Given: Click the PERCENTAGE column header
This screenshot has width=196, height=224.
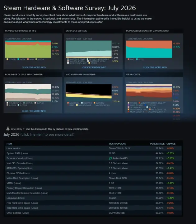Looking at the screenshot, I should tap(157, 144).
